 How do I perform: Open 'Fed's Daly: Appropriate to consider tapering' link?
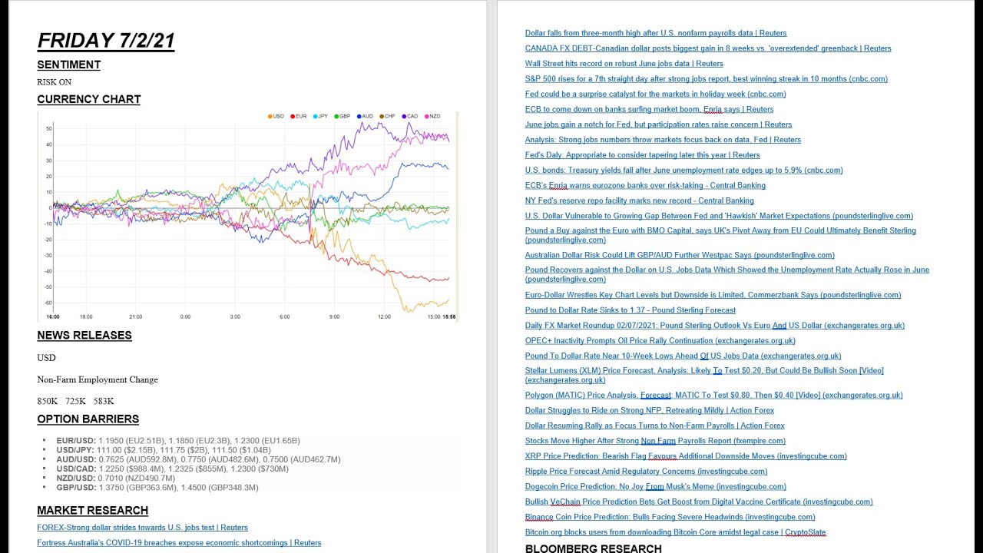tap(642, 155)
